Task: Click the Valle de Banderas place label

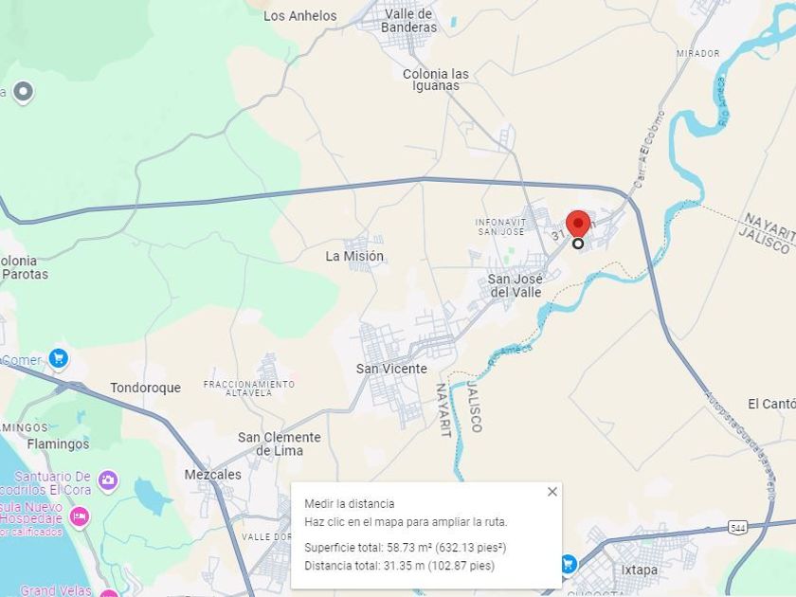Action: point(408,21)
